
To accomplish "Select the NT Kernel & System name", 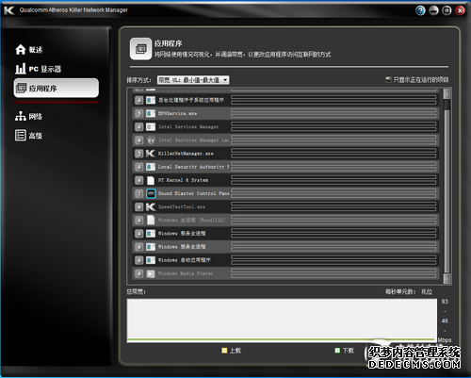I will (183, 180).
